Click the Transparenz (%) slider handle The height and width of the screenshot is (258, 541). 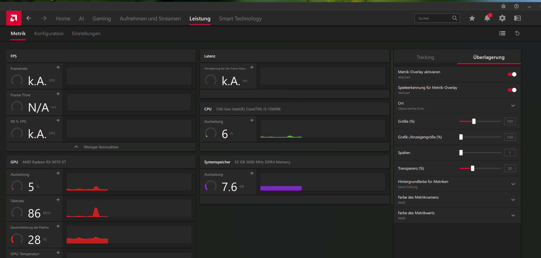(x=473, y=168)
